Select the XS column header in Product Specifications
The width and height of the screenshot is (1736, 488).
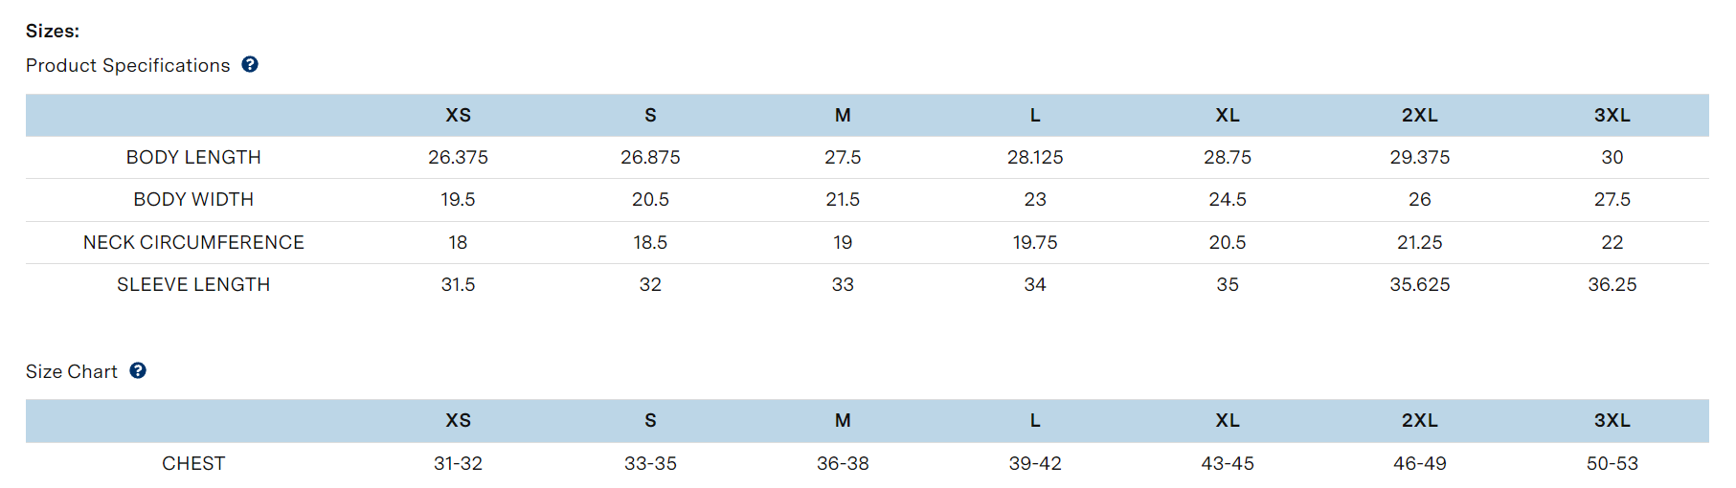458,115
